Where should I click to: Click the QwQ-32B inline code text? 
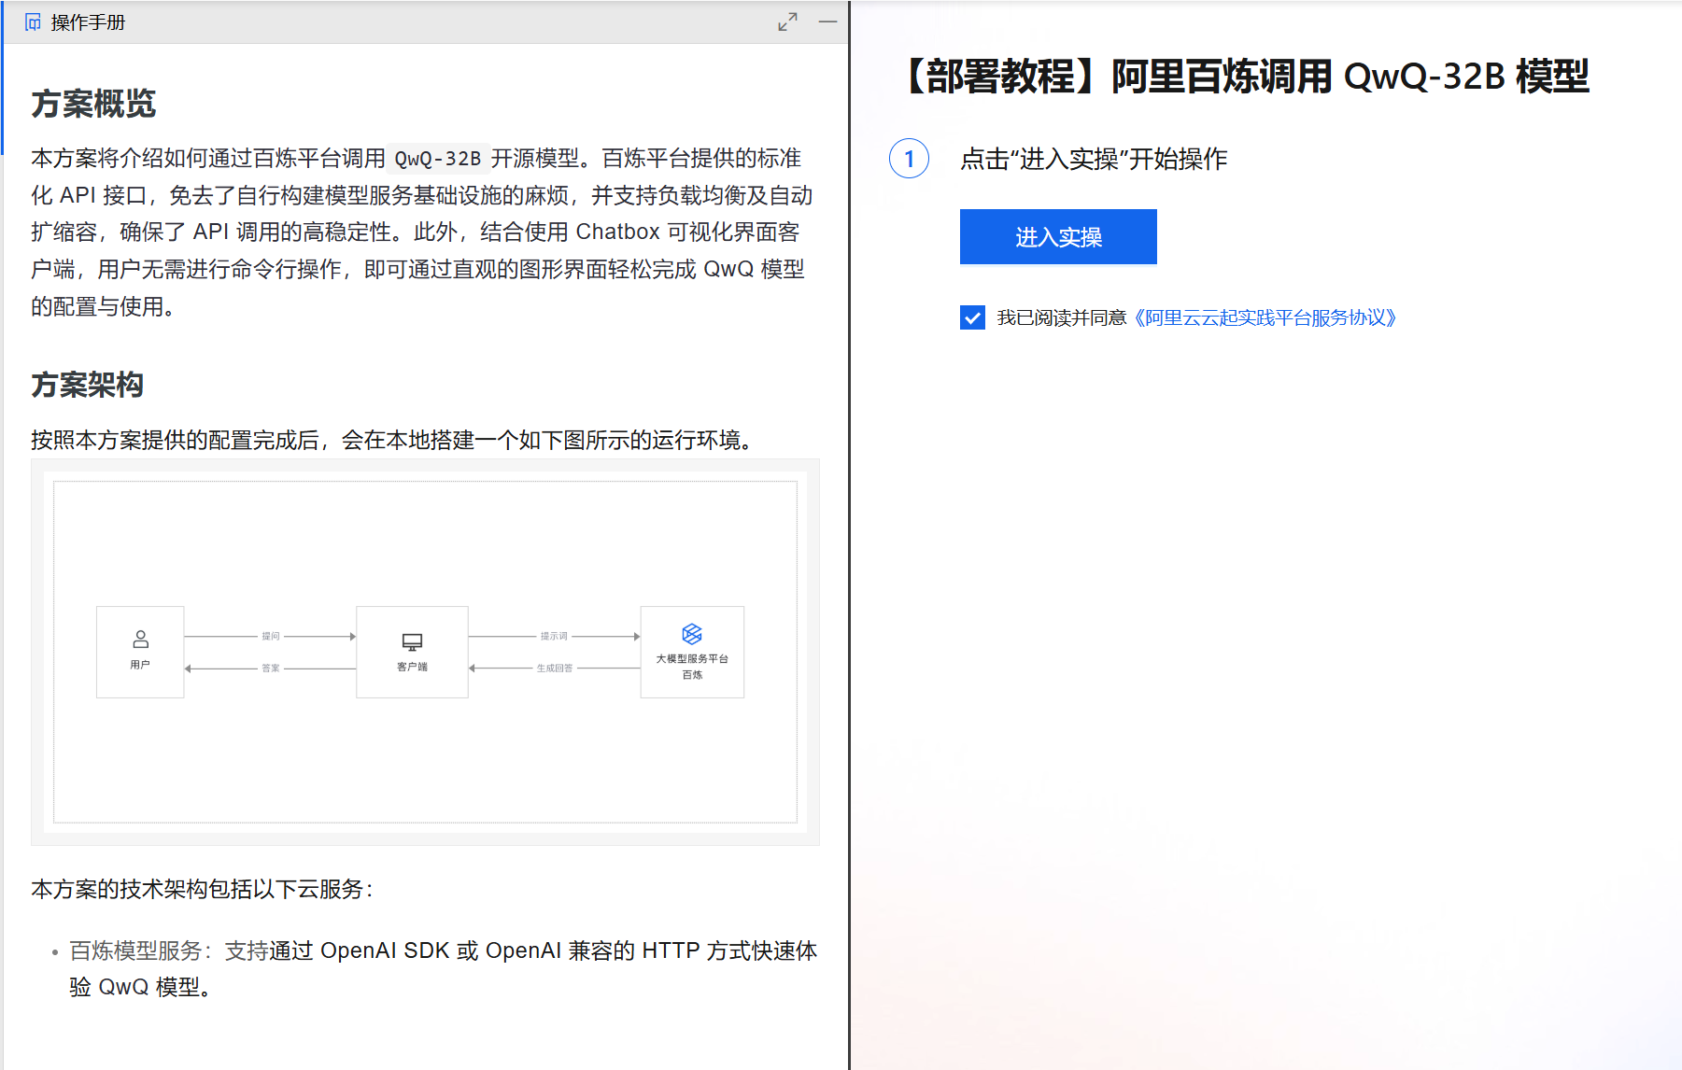pos(437,159)
